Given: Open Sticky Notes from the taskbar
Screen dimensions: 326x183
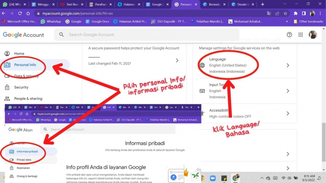Looking at the screenshot, I should coord(224,178).
